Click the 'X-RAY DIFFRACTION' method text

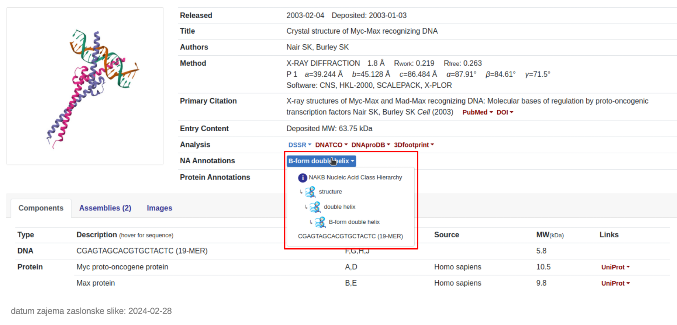coord(323,63)
